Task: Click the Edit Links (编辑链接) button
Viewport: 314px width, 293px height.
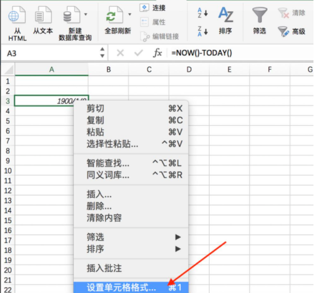Action: (x=159, y=36)
